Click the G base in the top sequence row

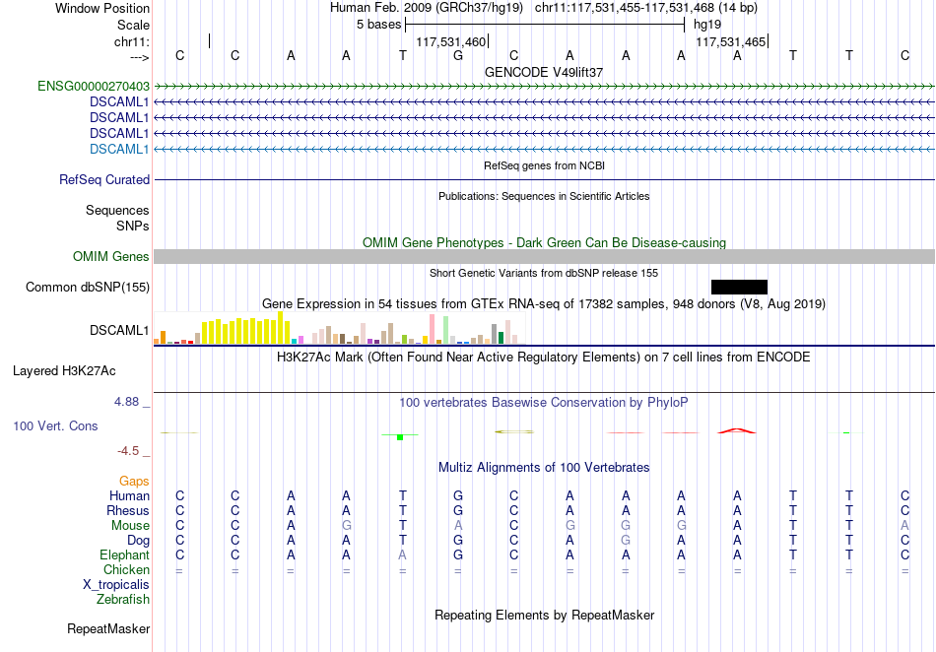(x=458, y=55)
